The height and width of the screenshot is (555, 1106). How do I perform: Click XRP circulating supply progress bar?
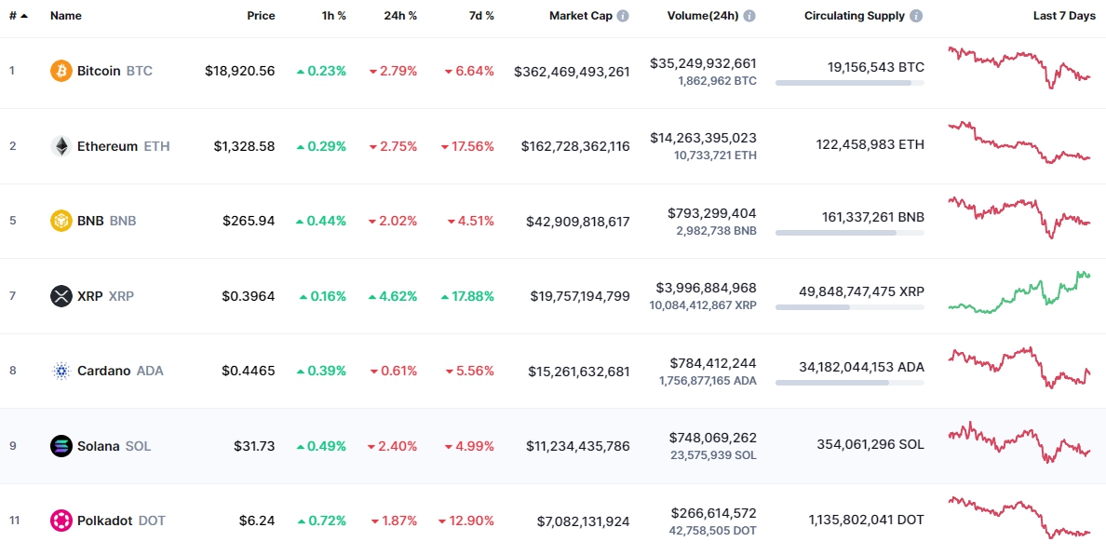coord(849,307)
